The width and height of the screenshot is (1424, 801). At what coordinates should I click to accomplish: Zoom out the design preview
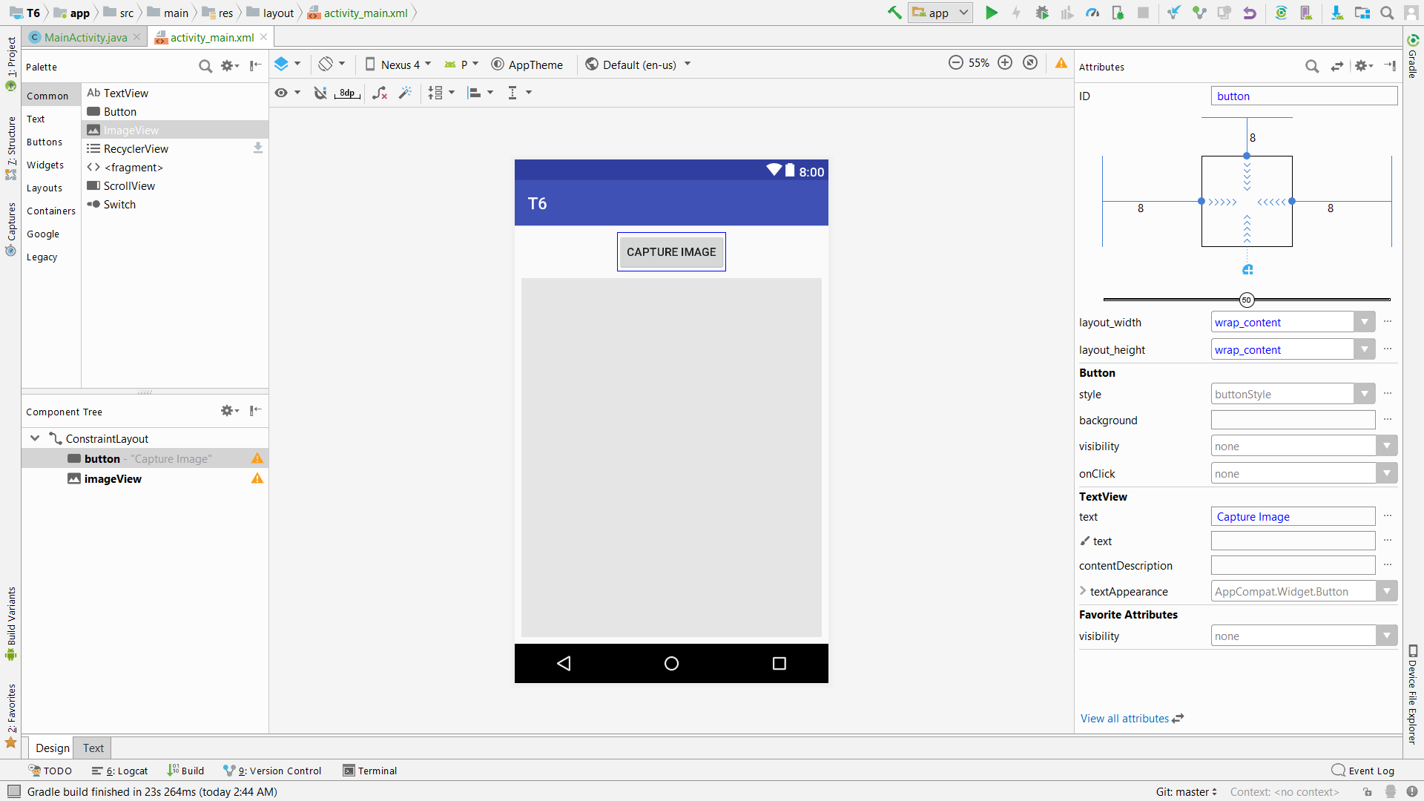pyautogui.click(x=956, y=63)
